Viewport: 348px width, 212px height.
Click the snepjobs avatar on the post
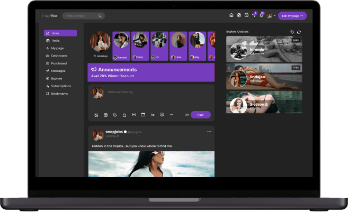click(x=97, y=135)
